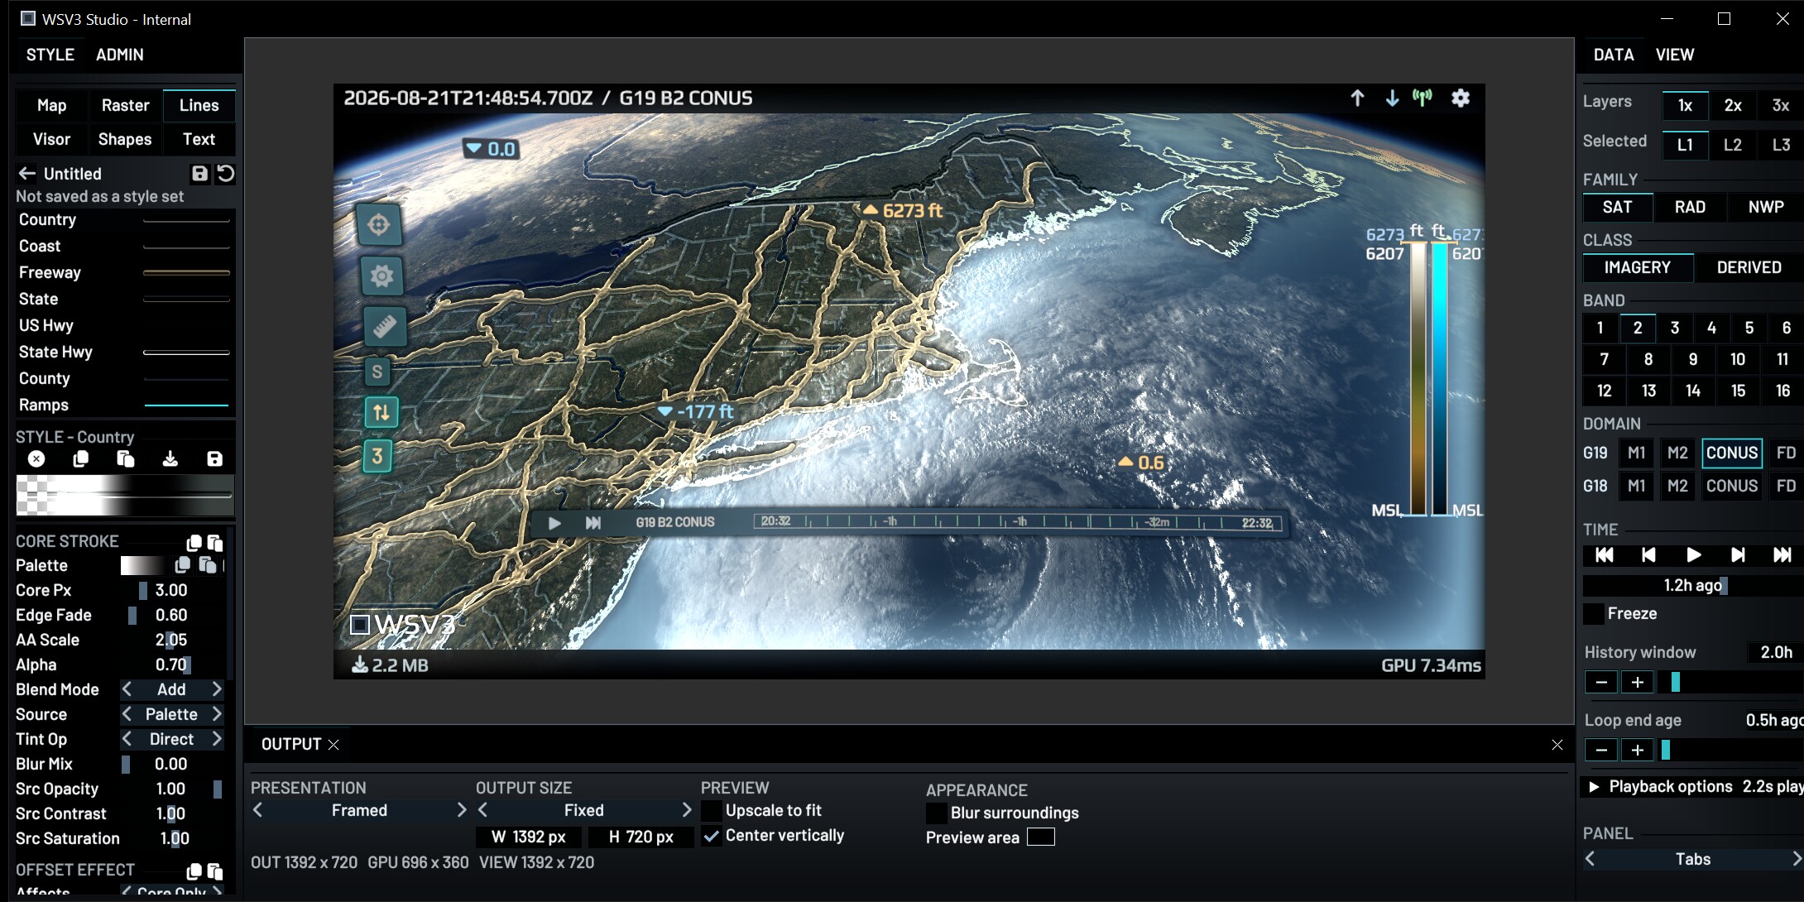The width and height of the screenshot is (1804, 902).
Task: Click the undo revert icon beside Untitled
Action: coord(225,174)
